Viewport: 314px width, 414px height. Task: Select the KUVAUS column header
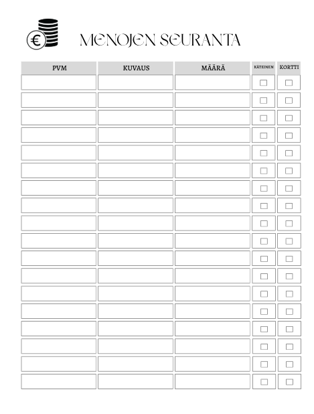click(x=136, y=68)
